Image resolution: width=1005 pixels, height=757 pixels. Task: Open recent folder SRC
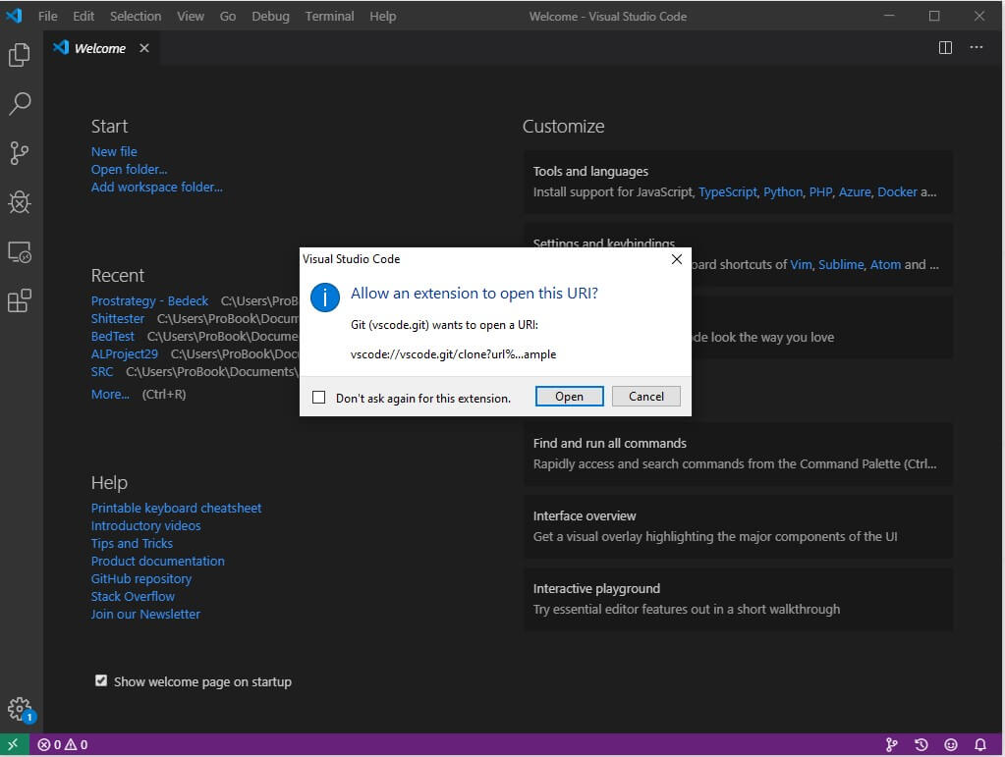102,371
